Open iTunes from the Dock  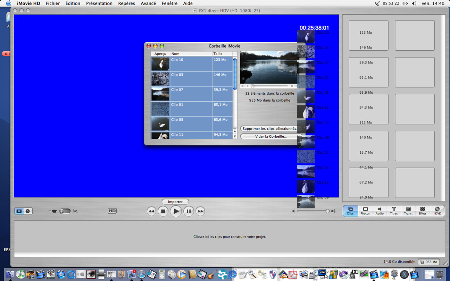[20, 274]
